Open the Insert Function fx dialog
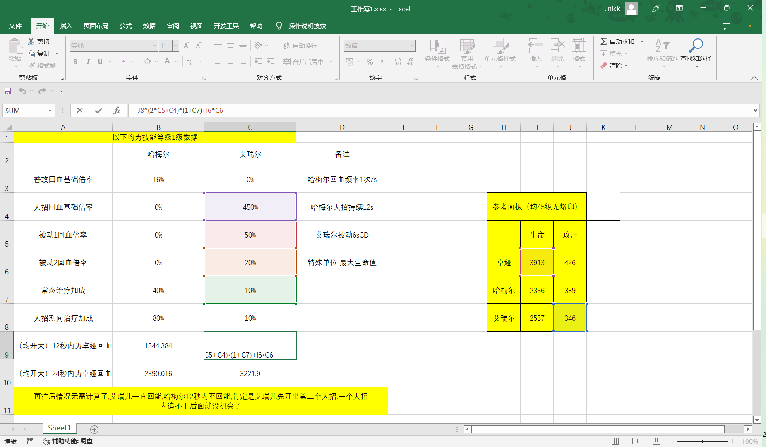The width and height of the screenshot is (766, 447). pos(117,111)
